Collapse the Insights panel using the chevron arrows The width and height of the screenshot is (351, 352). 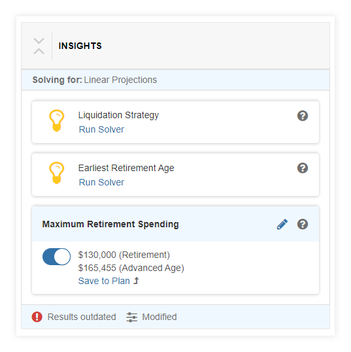coord(39,46)
